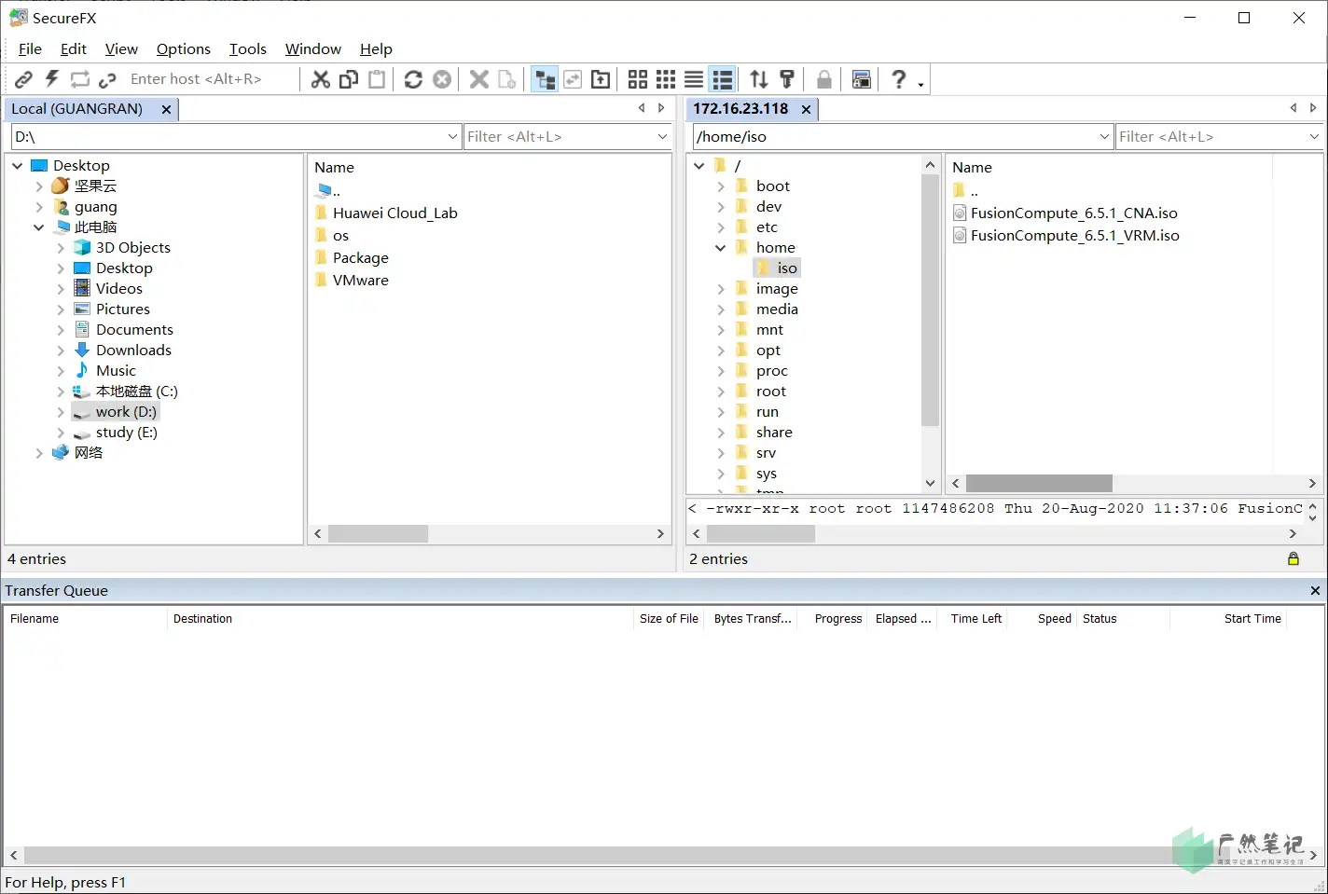Select study (E:) drive in tree
Image resolution: width=1328 pixels, height=894 pixels.
pos(127,433)
